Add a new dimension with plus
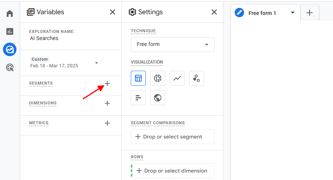This screenshot has height=180, width=333. tap(107, 103)
